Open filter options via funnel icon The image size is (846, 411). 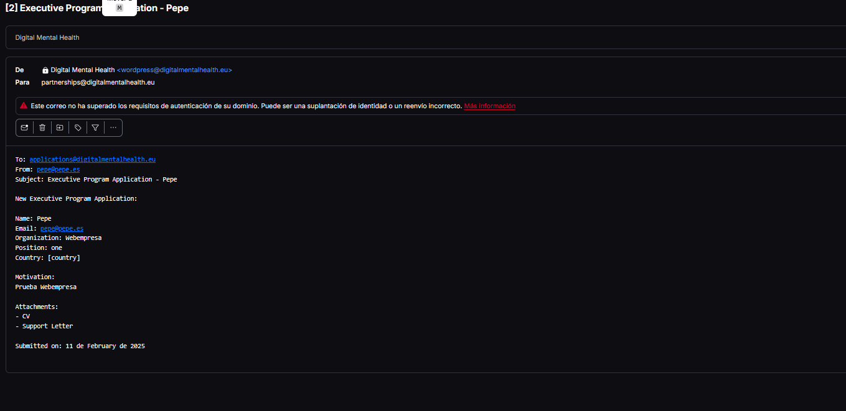95,127
